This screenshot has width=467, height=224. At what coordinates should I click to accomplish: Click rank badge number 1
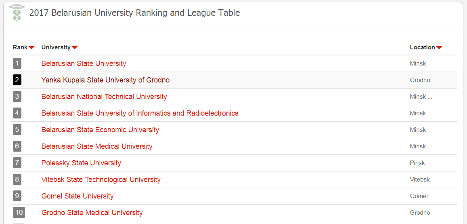[17, 63]
